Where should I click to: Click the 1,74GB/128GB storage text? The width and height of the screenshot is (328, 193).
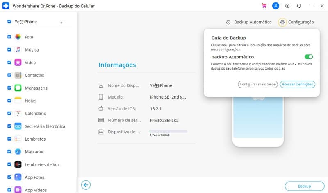(159, 135)
